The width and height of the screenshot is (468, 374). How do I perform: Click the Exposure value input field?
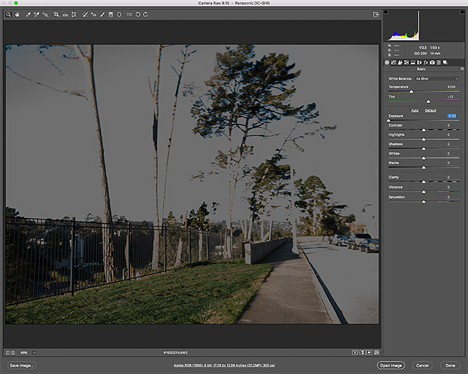tap(451, 116)
